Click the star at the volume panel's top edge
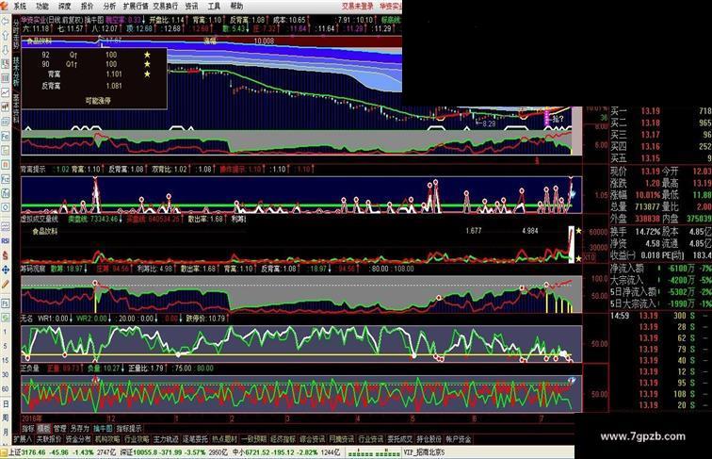This screenshot has width=712, height=459. tap(578, 231)
